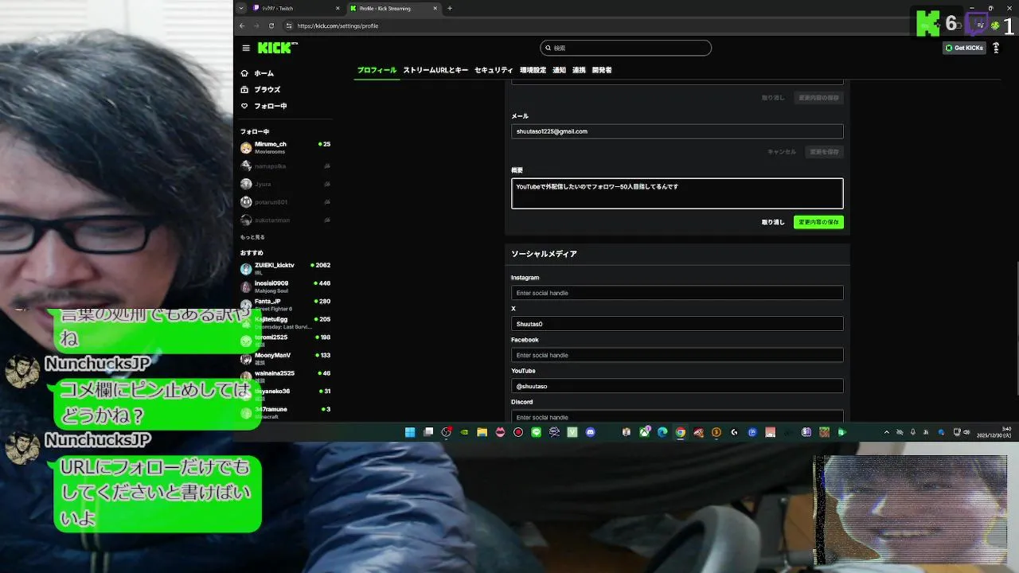This screenshot has height=573, width=1019.
Task: Open offline channel potarun801
Action: point(285,202)
